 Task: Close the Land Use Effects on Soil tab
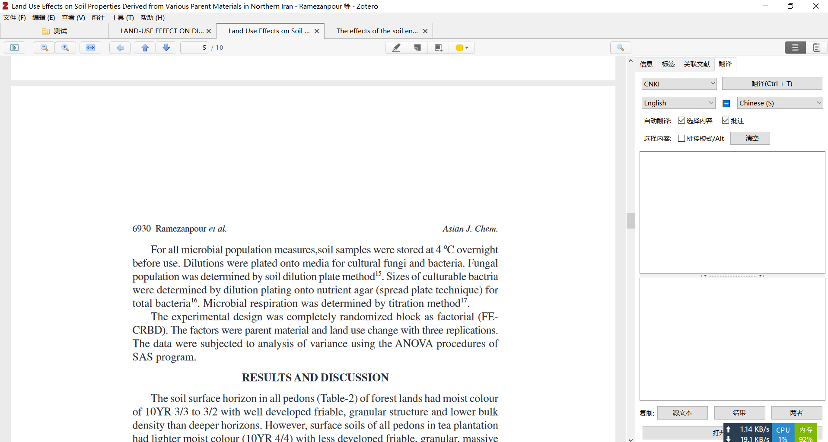[317, 31]
